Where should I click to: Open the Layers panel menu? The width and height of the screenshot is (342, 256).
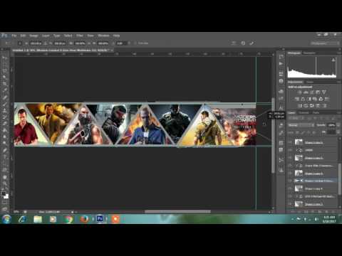coord(339,112)
